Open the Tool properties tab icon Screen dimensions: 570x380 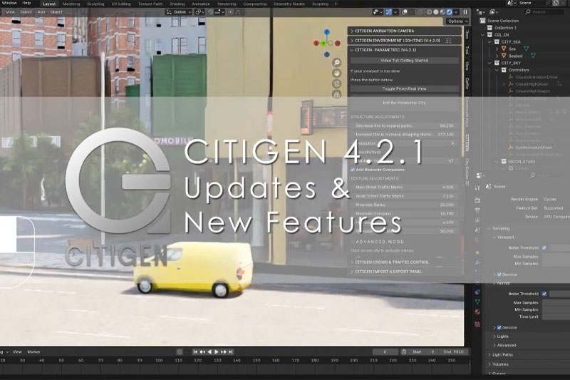pyautogui.click(x=477, y=188)
